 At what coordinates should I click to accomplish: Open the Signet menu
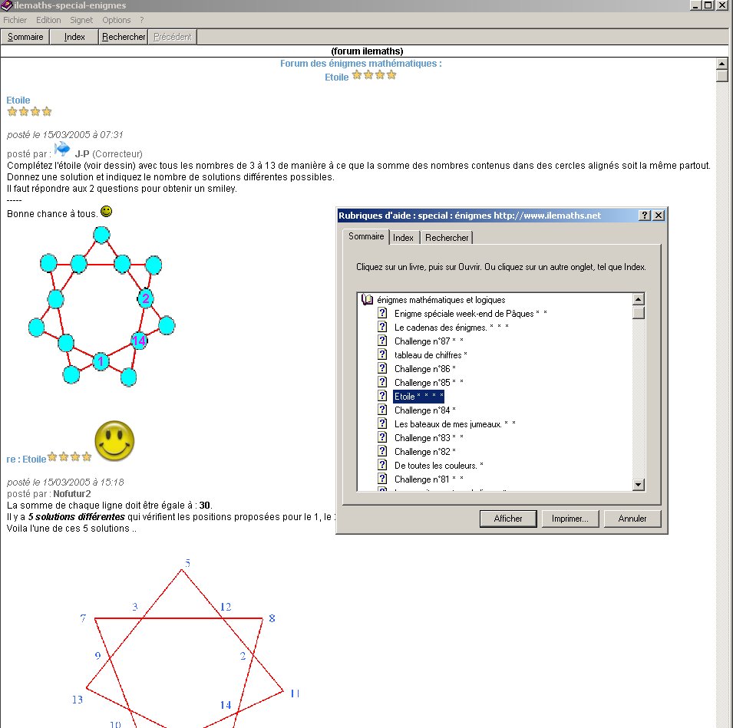pos(81,20)
